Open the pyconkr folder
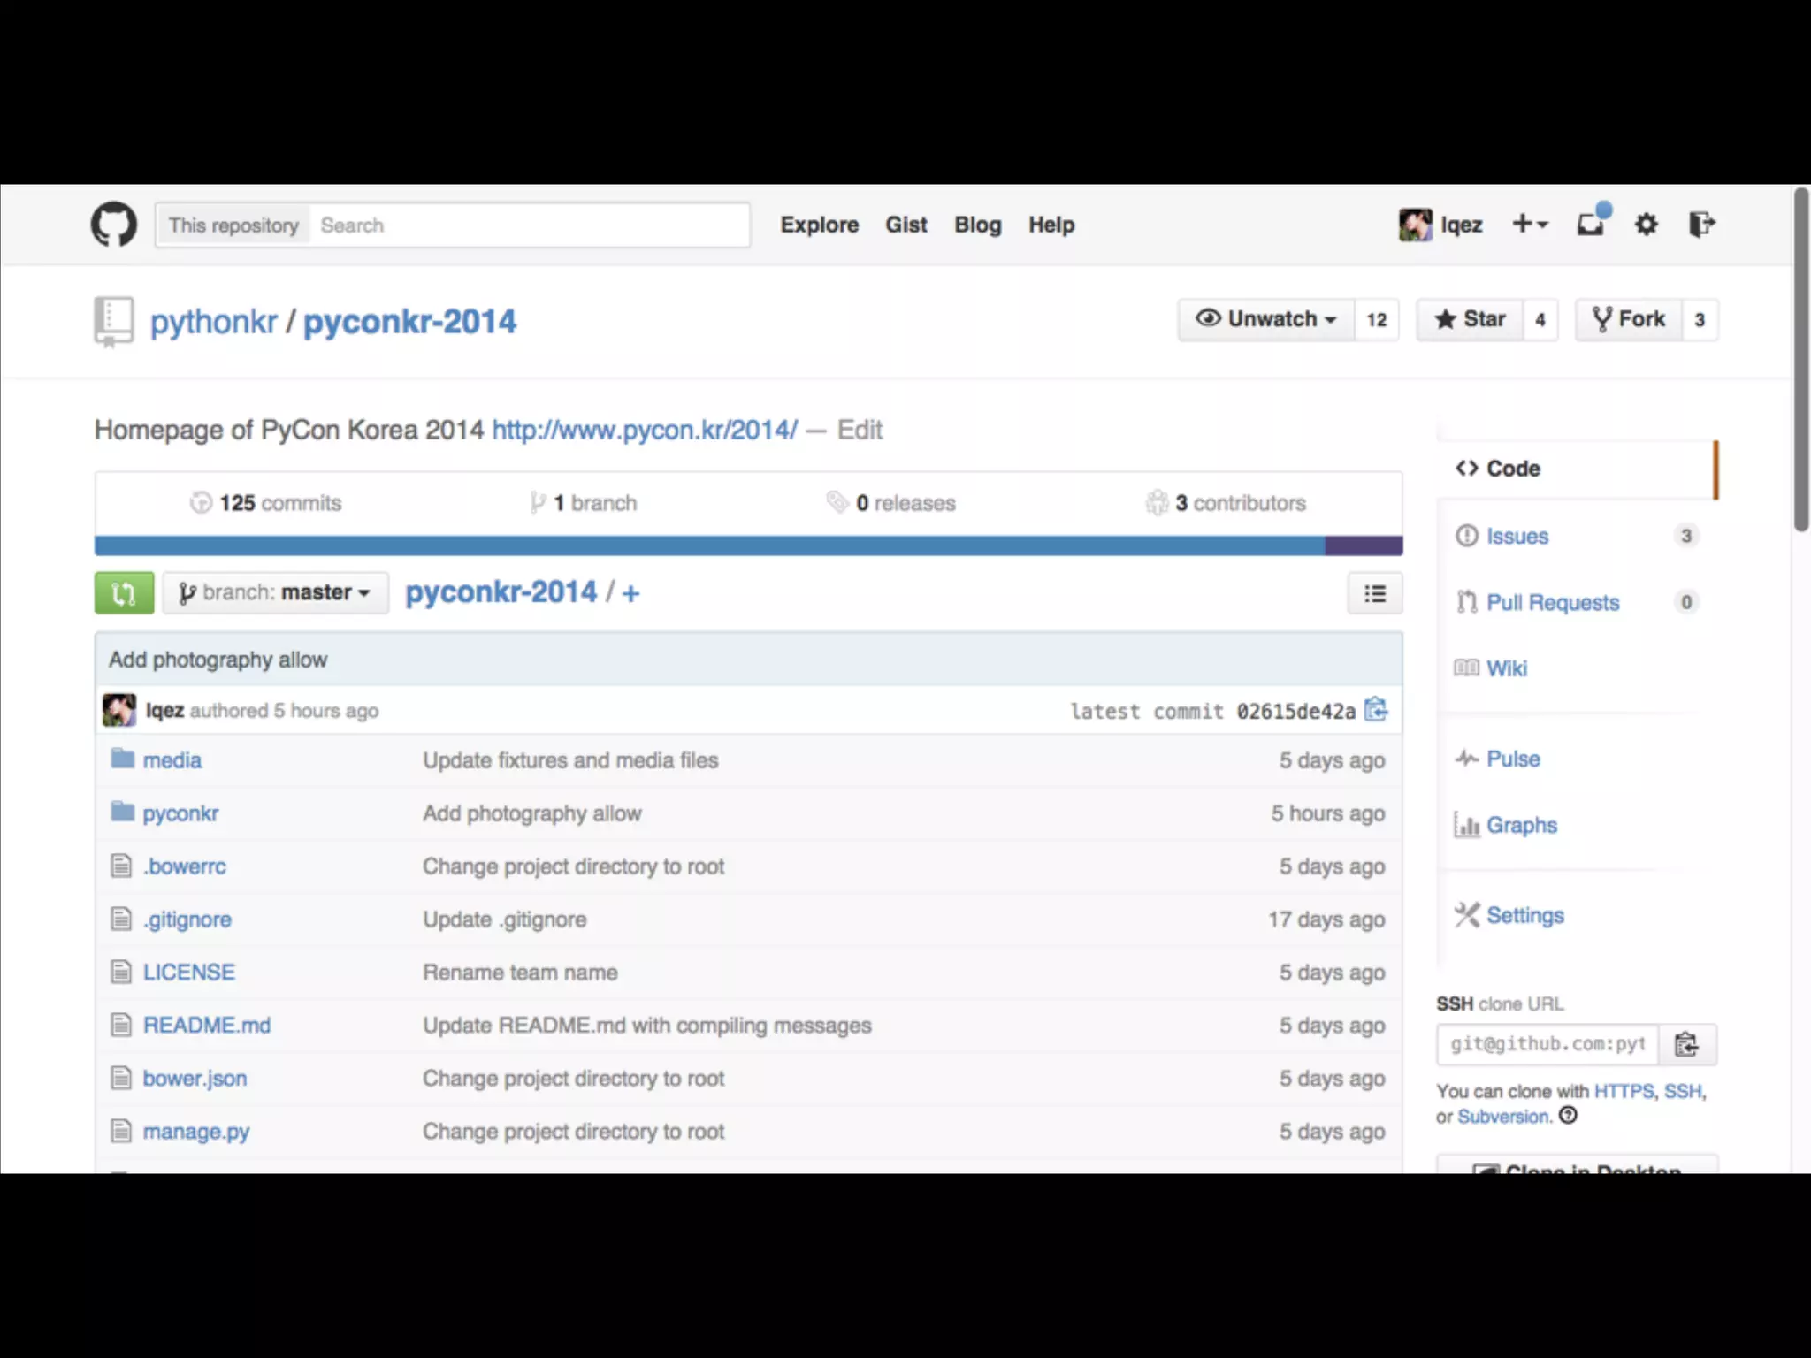 (180, 813)
